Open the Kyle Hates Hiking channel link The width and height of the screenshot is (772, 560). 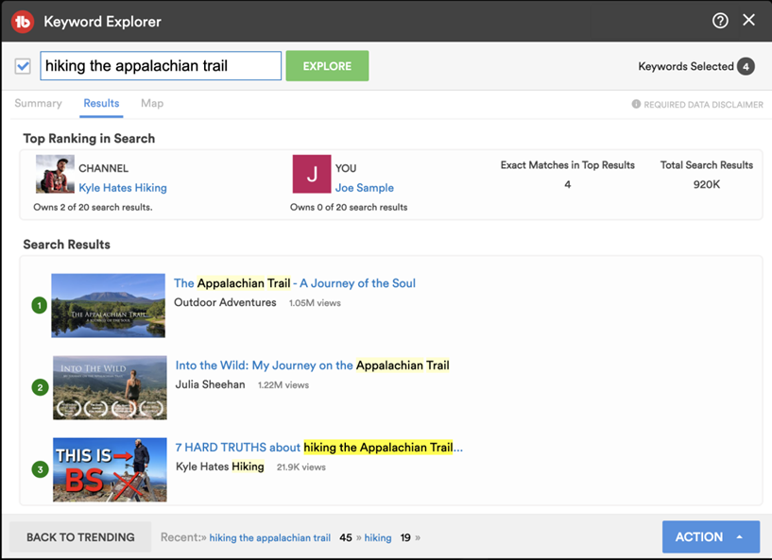122,187
